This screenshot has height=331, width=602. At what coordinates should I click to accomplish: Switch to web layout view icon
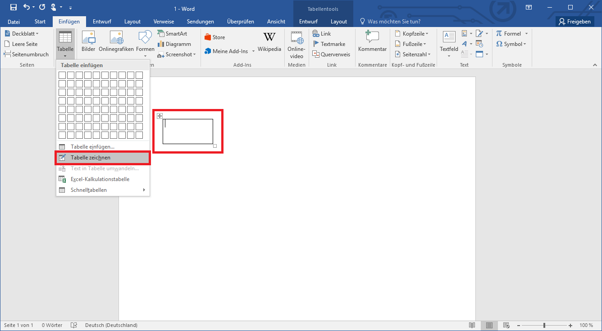pyautogui.click(x=506, y=325)
